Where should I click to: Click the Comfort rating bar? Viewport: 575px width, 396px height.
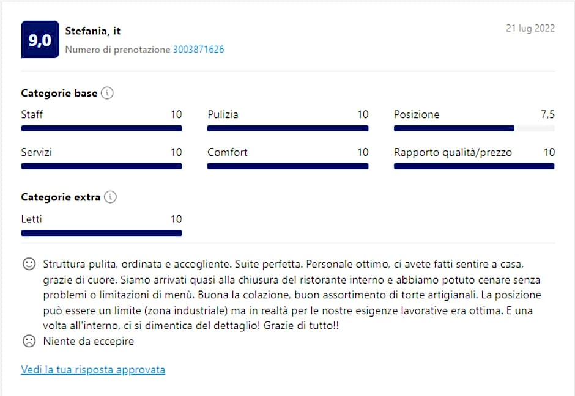point(287,166)
